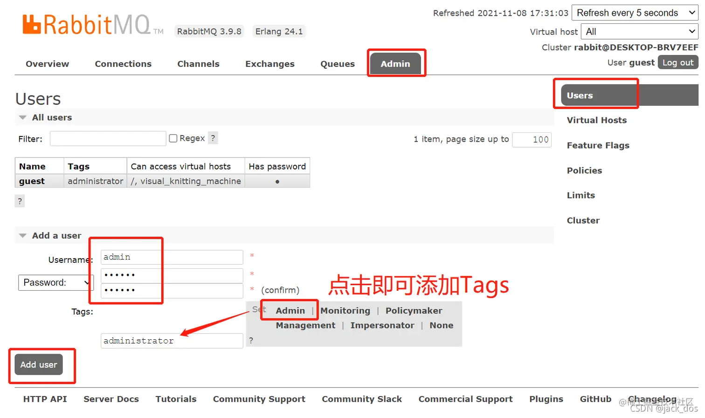The height and width of the screenshot is (418, 705).
Task: Click the 'Has password' column header
Action: tap(277, 166)
